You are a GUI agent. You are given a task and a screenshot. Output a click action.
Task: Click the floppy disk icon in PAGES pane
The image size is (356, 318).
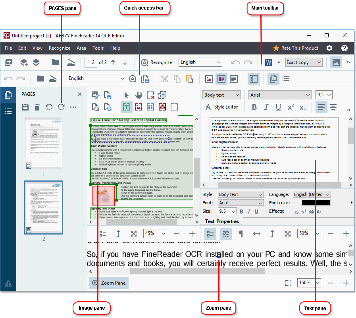25,107
